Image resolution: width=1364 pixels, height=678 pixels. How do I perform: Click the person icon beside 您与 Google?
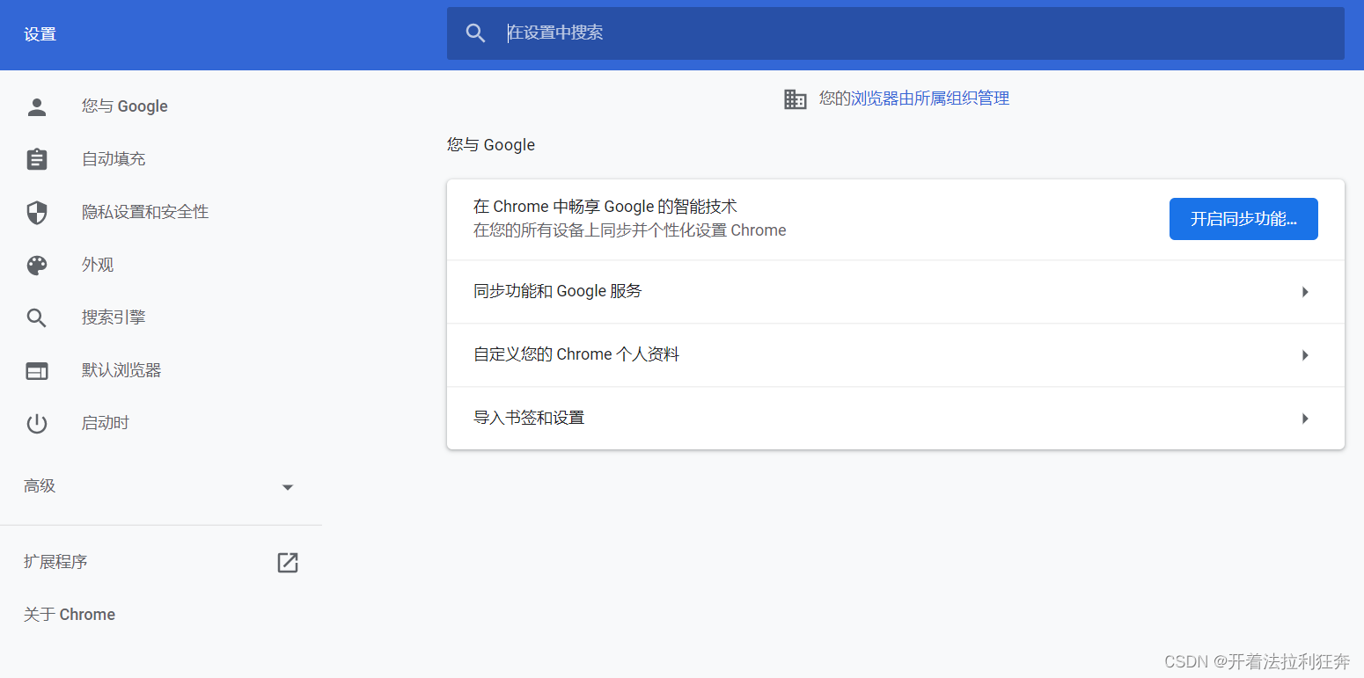coord(37,107)
